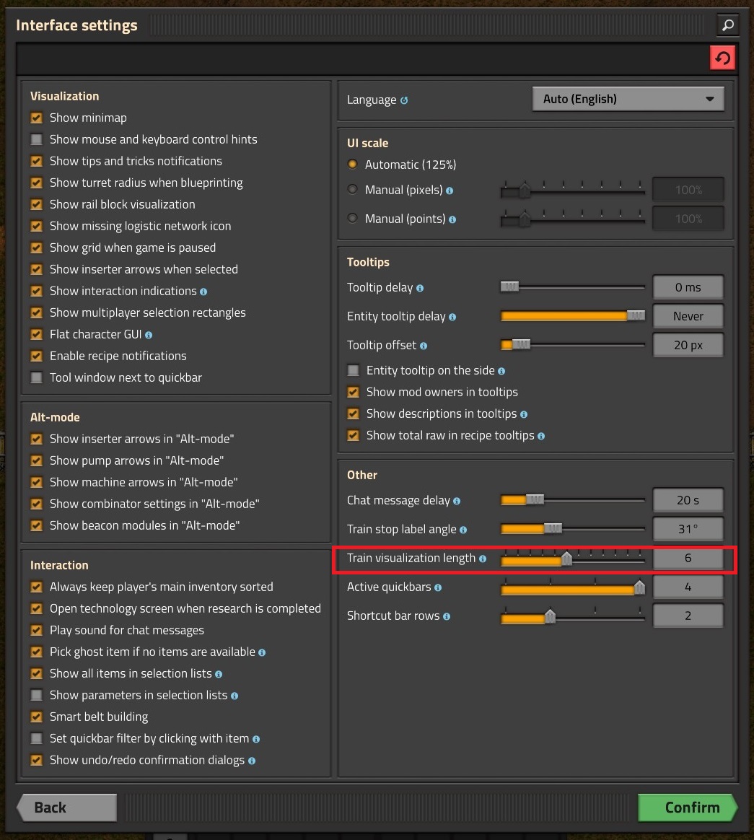754x840 pixels.
Task: Click the Auto (English) dropdown arrow
Action: click(710, 99)
